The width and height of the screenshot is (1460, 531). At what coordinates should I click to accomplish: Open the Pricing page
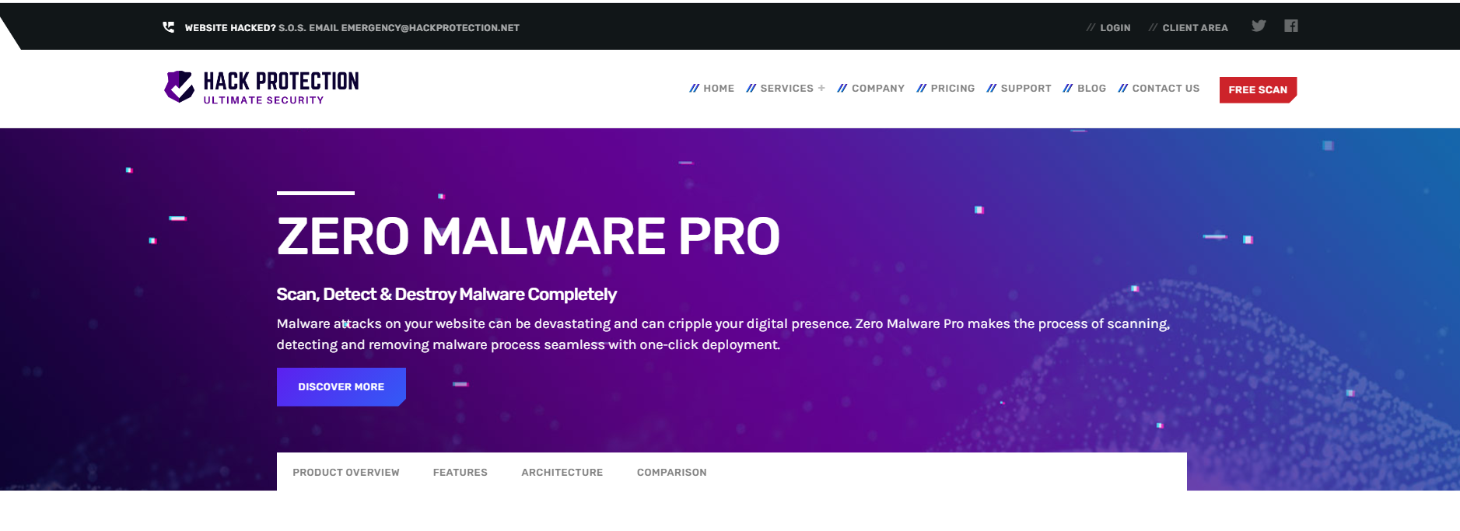(952, 89)
